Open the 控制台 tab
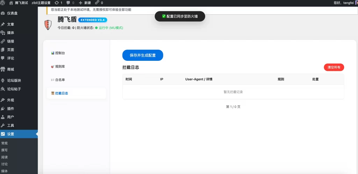The width and height of the screenshot is (358, 174). pos(77,53)
